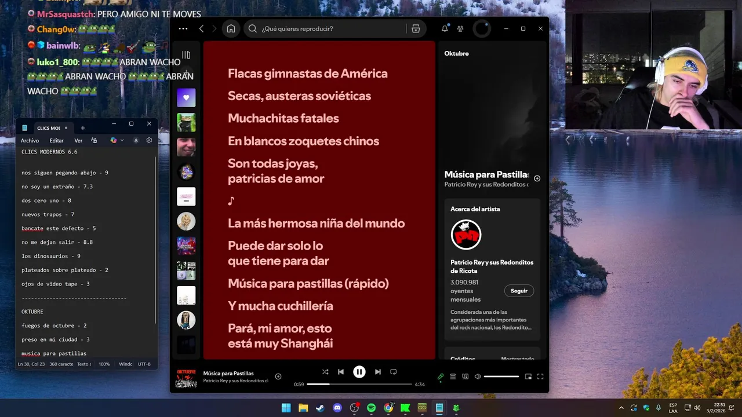Open Notepad account icon
The width and height of the screenshot is (742, 417).
click(x=136, y=141)
